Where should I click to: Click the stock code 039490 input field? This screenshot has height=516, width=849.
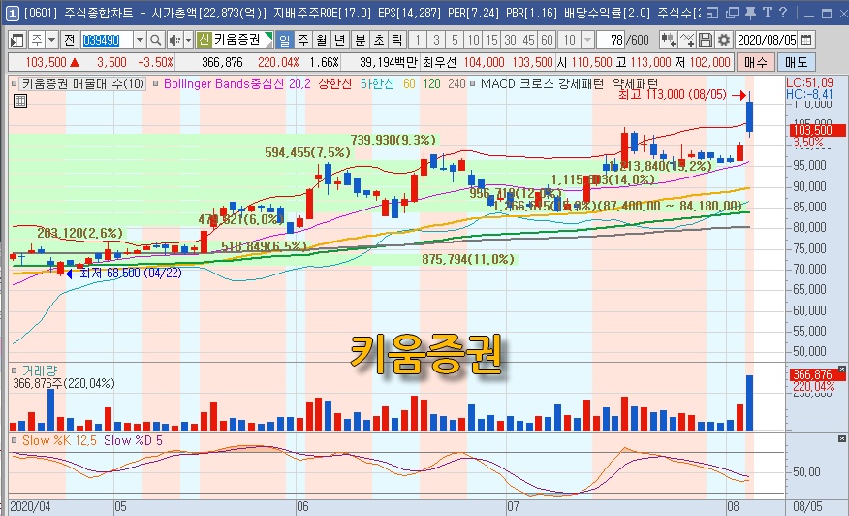click(108, 40)
